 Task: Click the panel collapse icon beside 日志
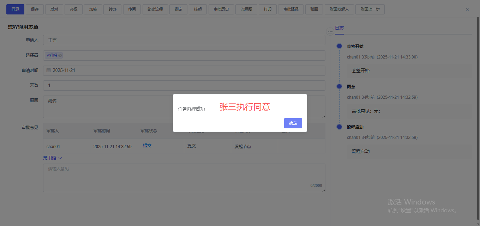pos(330,32)
